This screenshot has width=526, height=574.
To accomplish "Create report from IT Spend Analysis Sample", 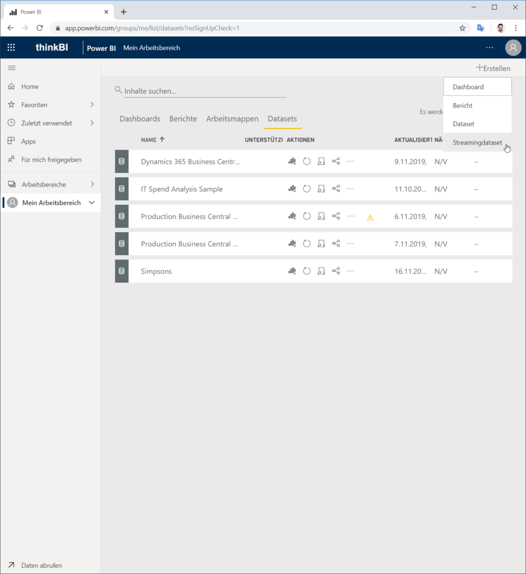I will tap(292, 189).
